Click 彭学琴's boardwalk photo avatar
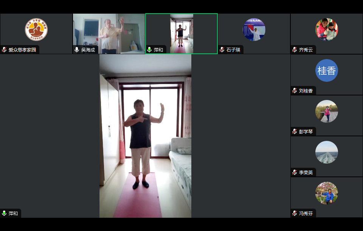Image resolution: width=363 pixels, height=231 pixels. tap(327, 111)
